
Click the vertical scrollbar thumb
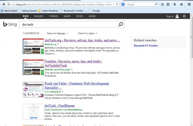pyautogui.click(x=191, y=37)
